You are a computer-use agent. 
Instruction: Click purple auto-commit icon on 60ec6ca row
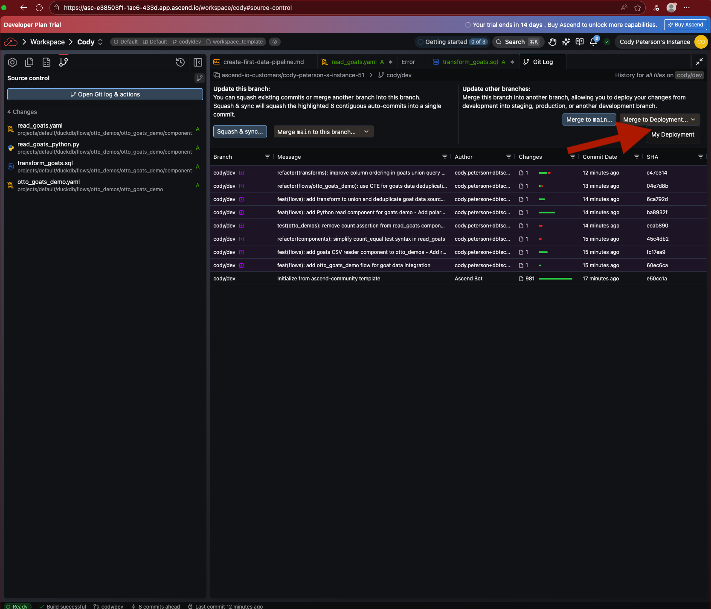click(x=241, y=265)
